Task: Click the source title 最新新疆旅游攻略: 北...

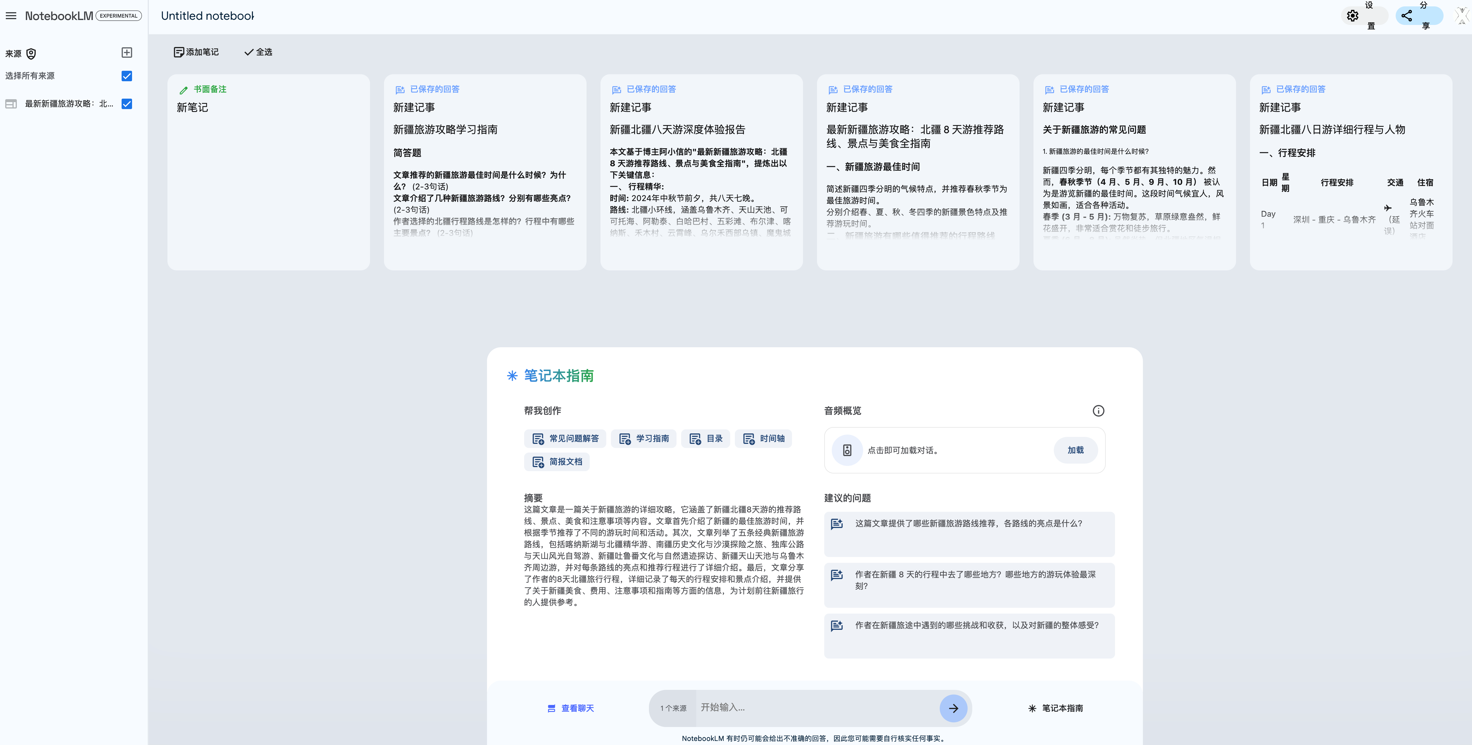Action: coord(69,104)
